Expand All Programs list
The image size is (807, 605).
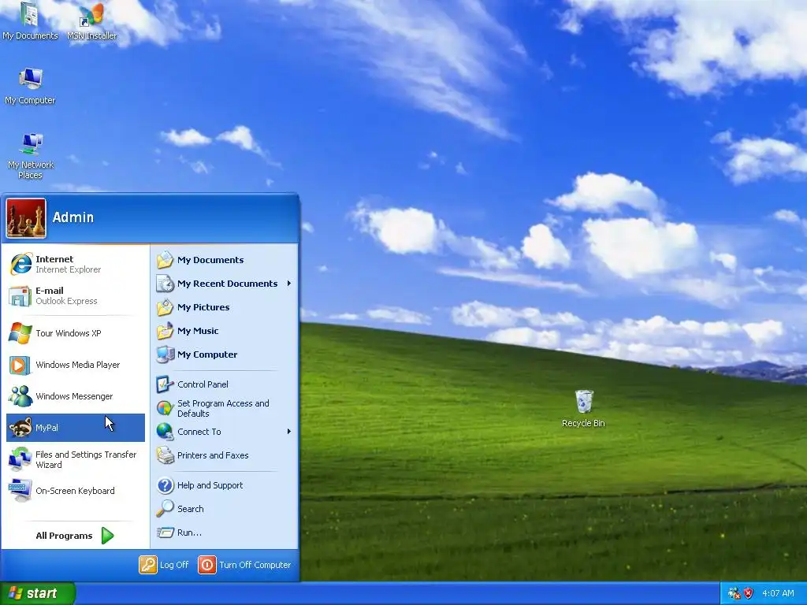(x=75, y=536)
